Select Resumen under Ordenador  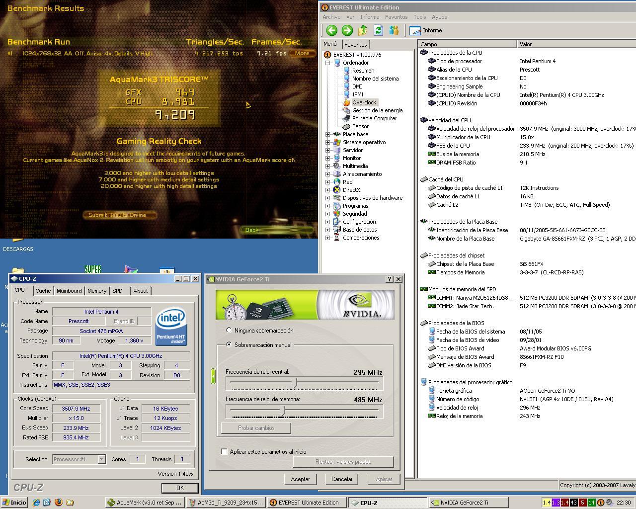tap(363, 71)
